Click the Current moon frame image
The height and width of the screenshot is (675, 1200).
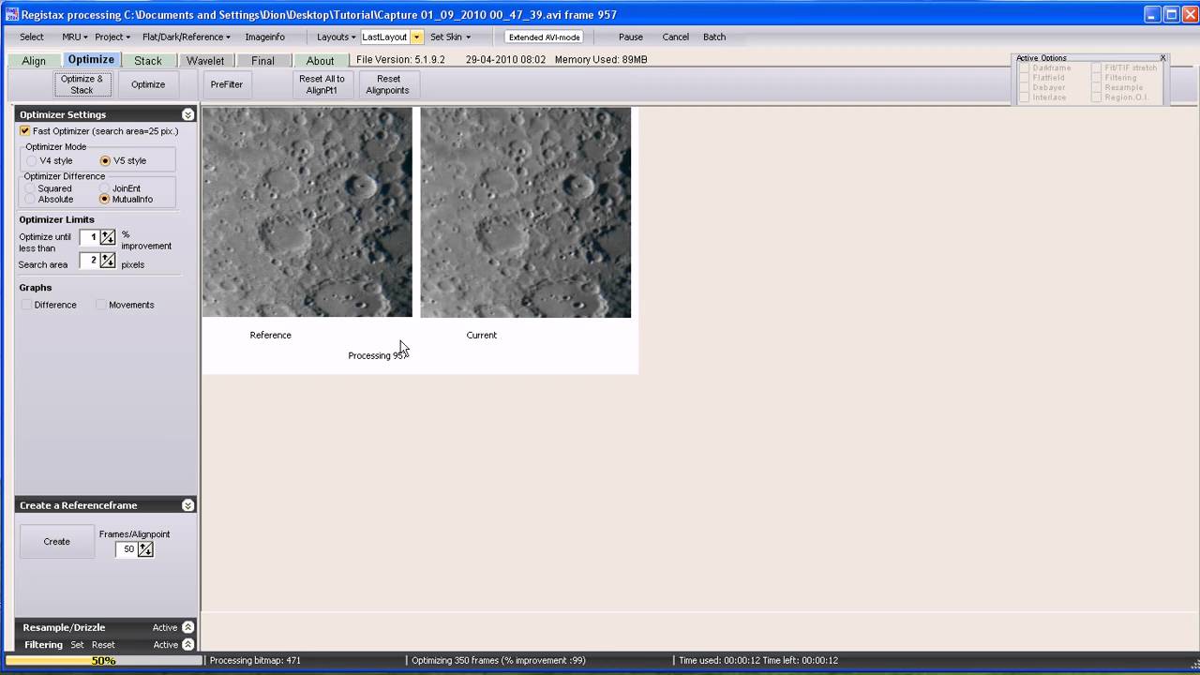click(x=526, y=212)
